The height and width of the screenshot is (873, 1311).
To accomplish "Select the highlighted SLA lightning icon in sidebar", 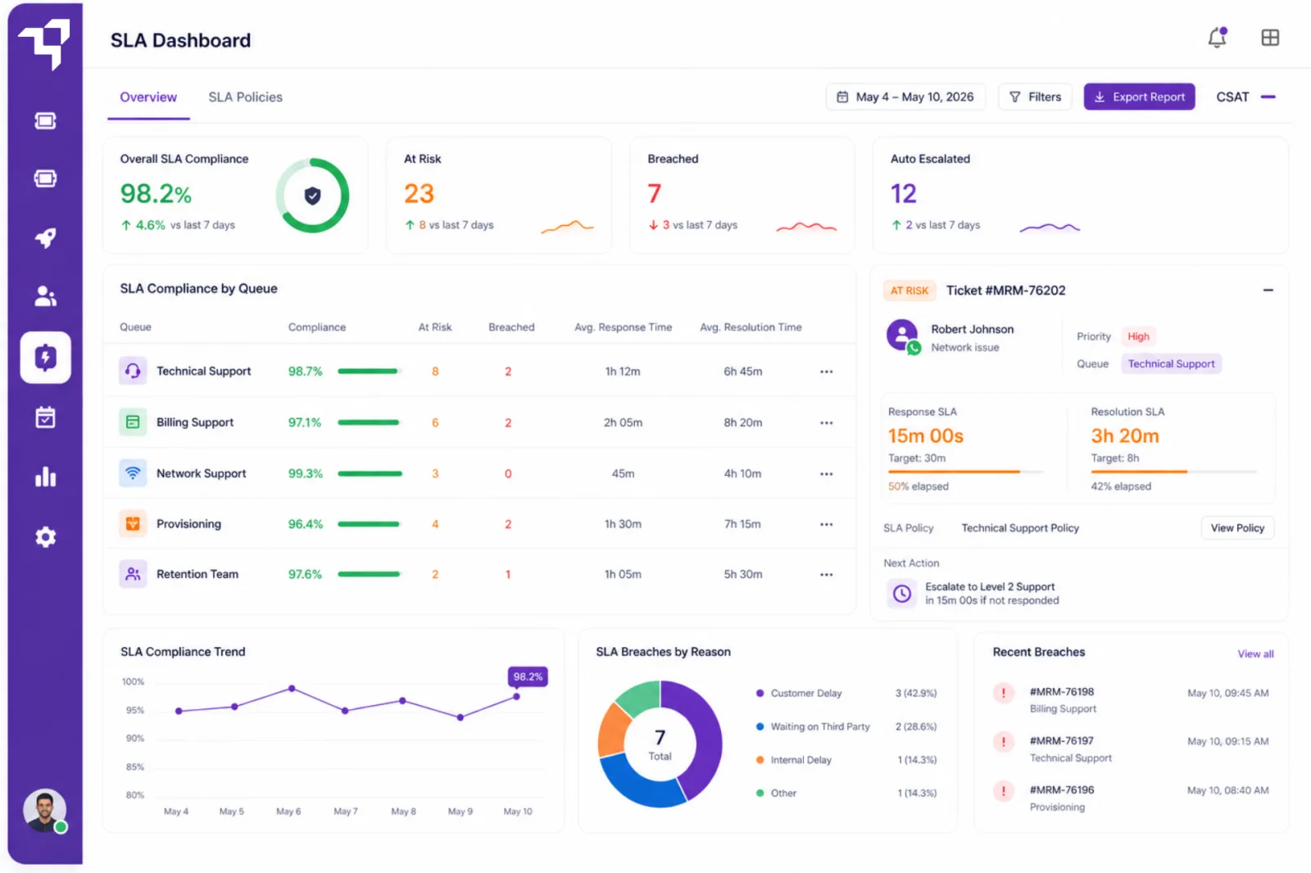I will [x=45, y=358].
